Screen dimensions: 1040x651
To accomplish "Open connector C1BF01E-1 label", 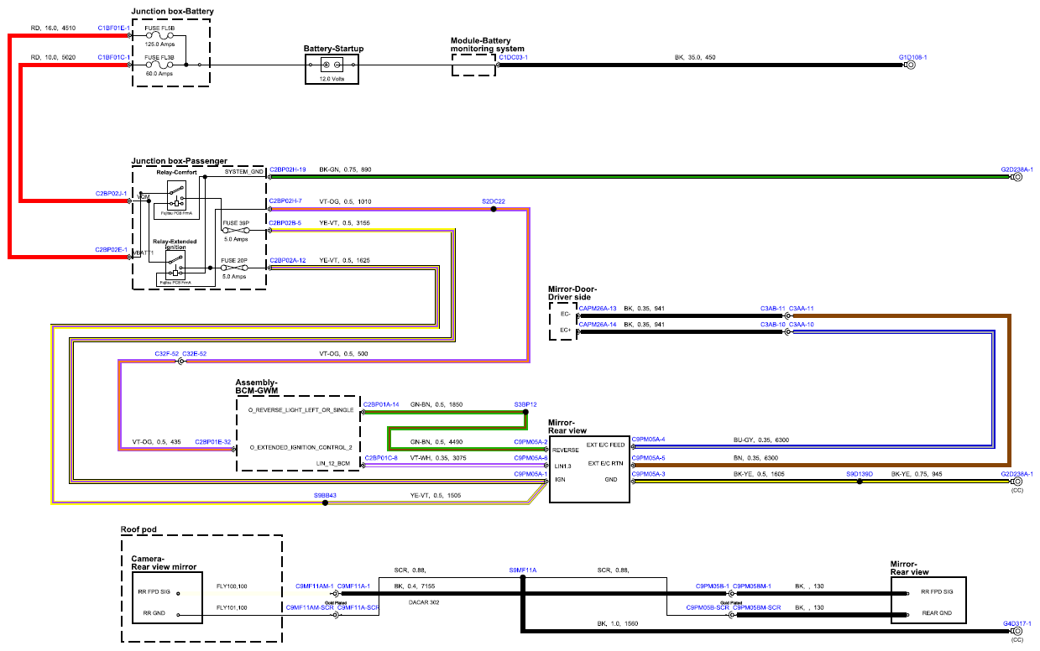I will [x=112, y=28].
